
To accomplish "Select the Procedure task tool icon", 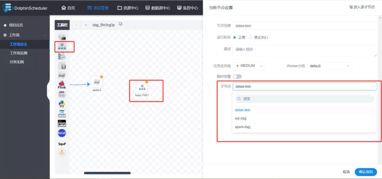I will [62, 56].
